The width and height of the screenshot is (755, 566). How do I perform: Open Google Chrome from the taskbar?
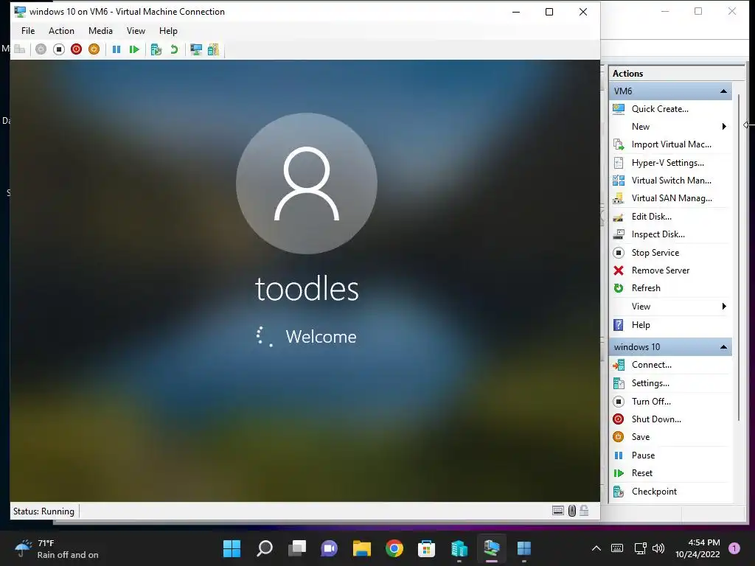coord(394,548)
